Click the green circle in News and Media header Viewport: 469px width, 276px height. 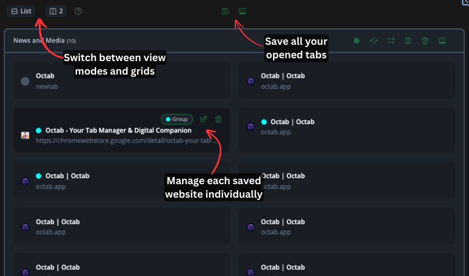357,41
